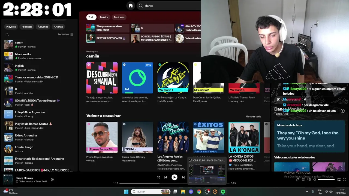The height and width of the screenshot is (196, 349).
Task: Open lyrics microphone icon in player bar
Action: [x=297, y=179]
